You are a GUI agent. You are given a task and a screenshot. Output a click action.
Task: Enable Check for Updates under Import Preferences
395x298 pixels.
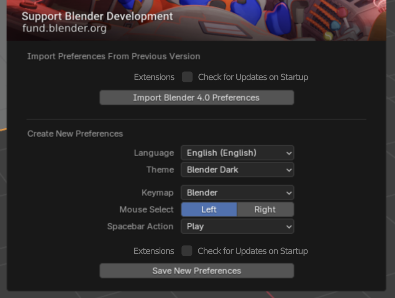tap(187, 77)
